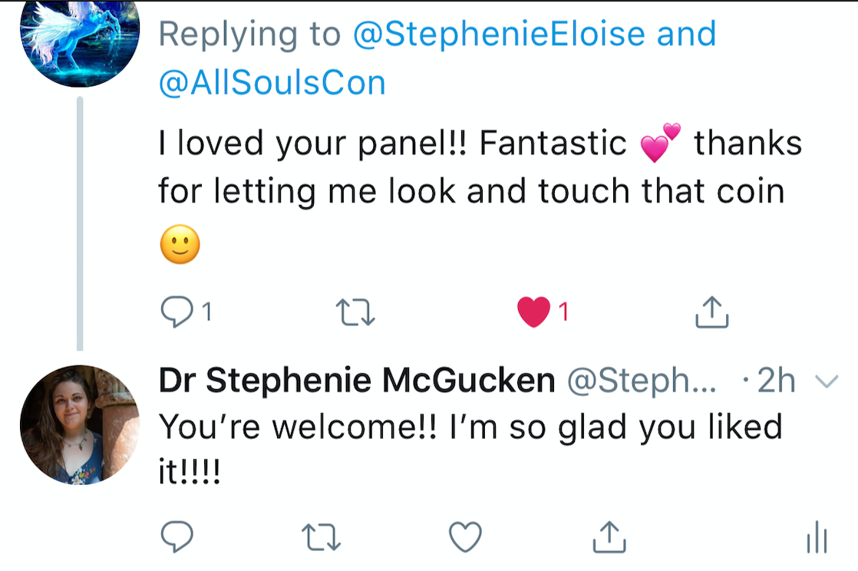Open tweet options chevron next to 2h
Image resolution: width=858 pixels, height=571 pixels.
pyautogui.click(x=826, y=381)
